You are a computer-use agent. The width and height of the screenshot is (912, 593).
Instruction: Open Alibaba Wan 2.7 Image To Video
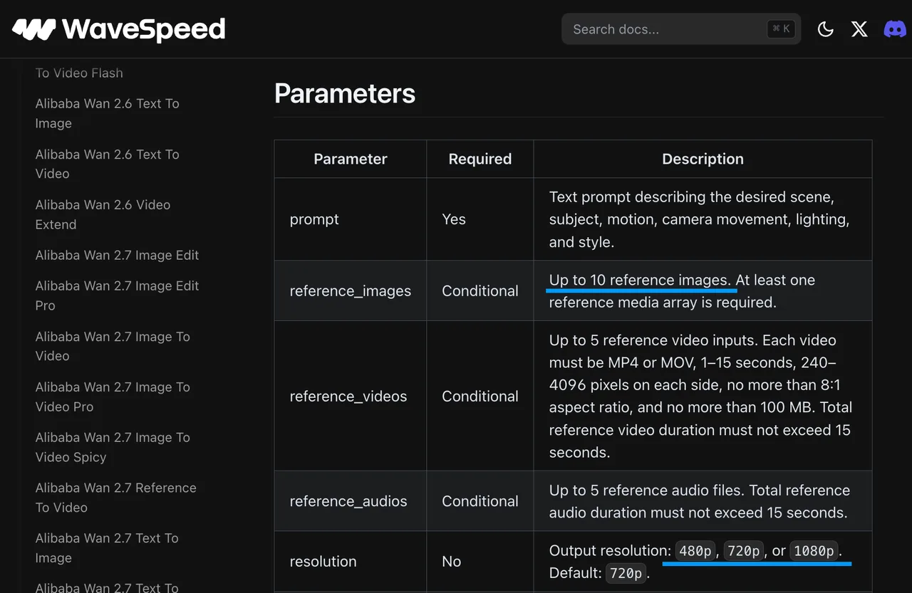click(x=113, y=346)
